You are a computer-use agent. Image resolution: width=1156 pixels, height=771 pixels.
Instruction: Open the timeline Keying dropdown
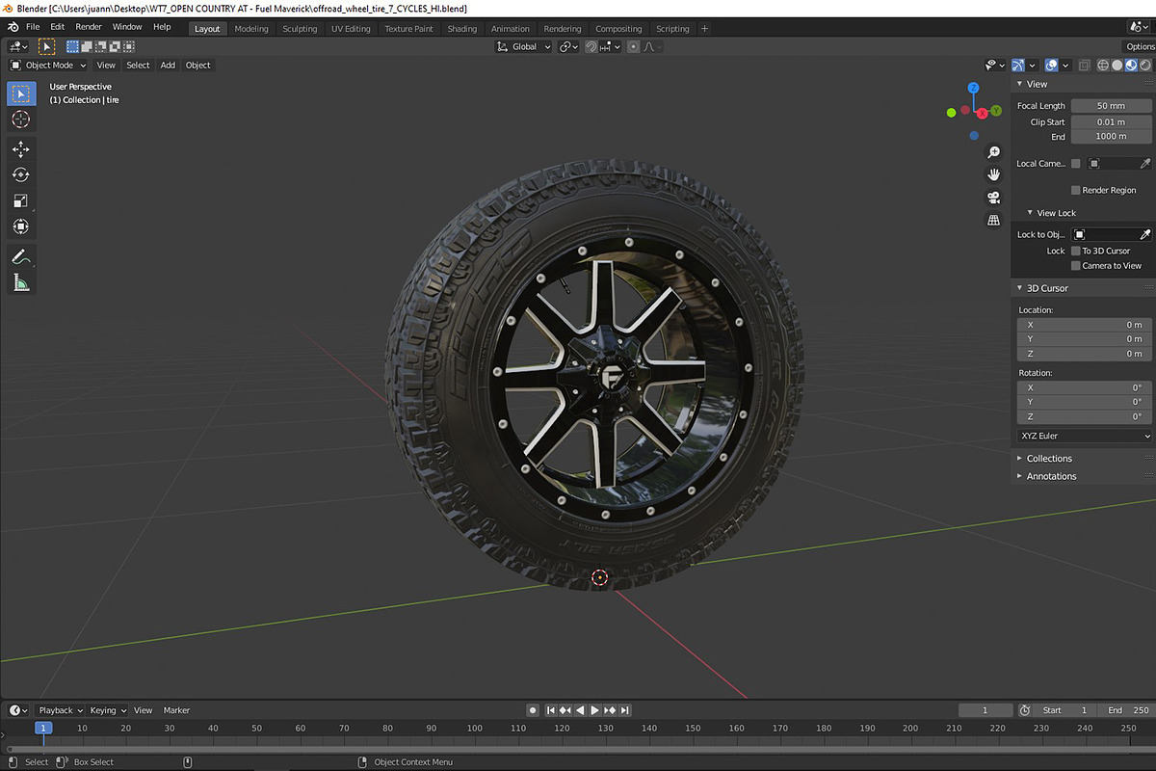point(108,710)
